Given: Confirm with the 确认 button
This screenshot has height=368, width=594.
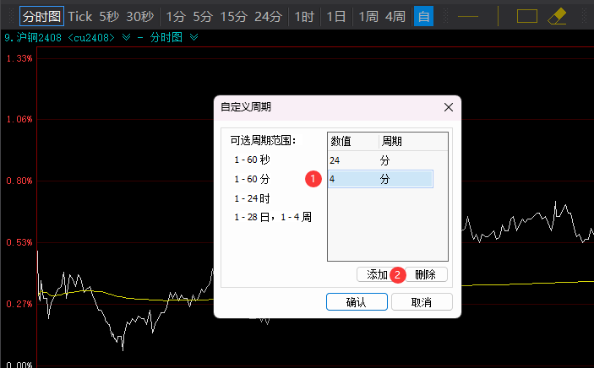Looking at the screenshot, I should 357,302.
